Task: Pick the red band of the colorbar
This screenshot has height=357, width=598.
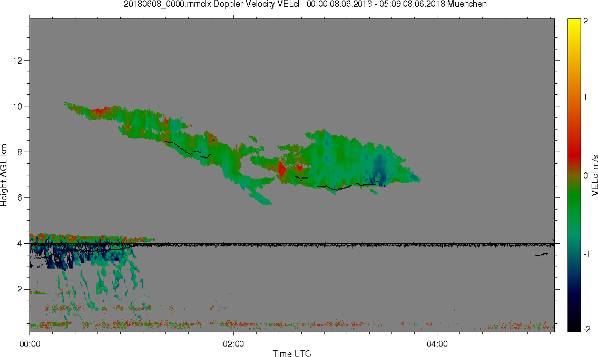Action: [574, 152]
